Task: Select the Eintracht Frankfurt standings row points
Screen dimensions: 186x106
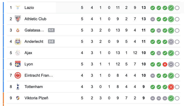Action: 144,75
